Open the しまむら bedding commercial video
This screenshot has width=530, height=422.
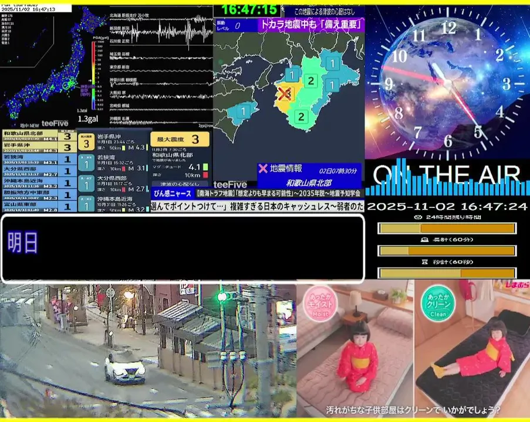[x=413, y=348]
